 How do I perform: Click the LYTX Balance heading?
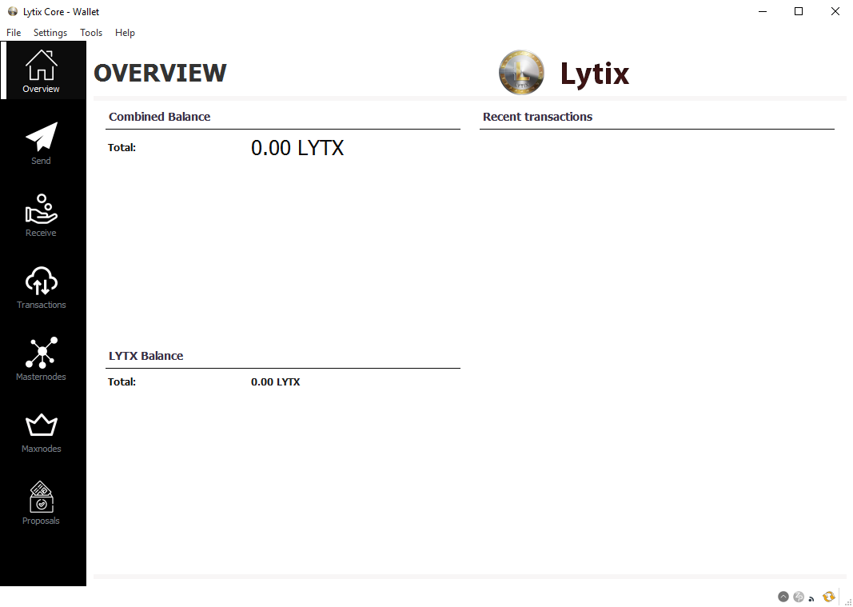[x=145, y=356]
